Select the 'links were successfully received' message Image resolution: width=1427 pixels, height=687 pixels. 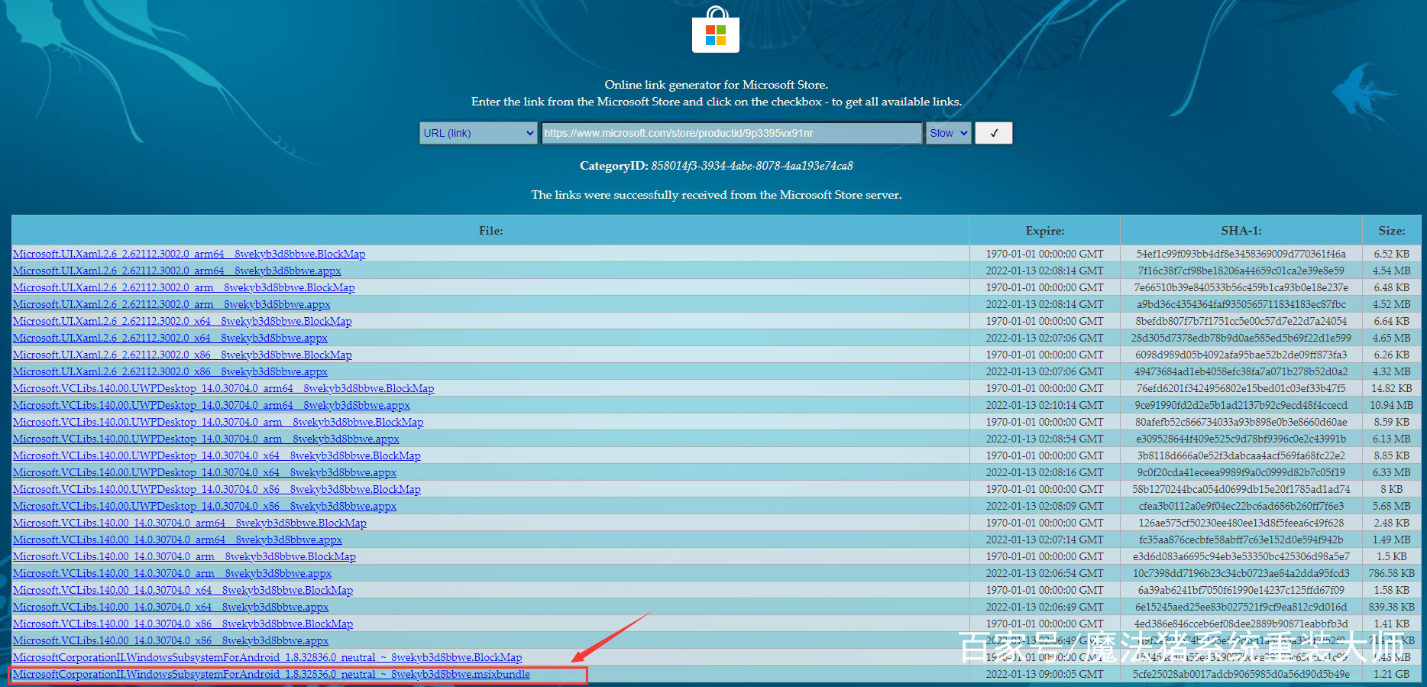tap(716, 195)
